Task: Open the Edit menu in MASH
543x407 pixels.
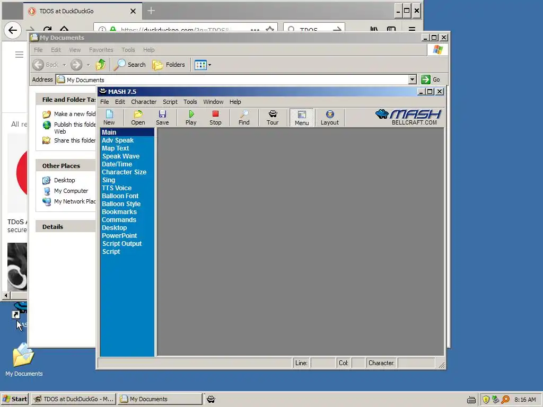Action: coord(120,102)
